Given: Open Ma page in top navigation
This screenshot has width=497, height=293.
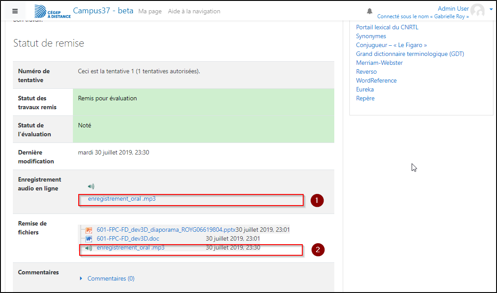Looking at the screenshot, I should (x=150, y=11).
